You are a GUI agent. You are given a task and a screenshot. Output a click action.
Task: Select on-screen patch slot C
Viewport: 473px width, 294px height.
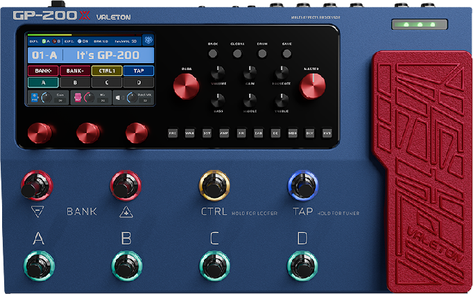pos(107,83)
